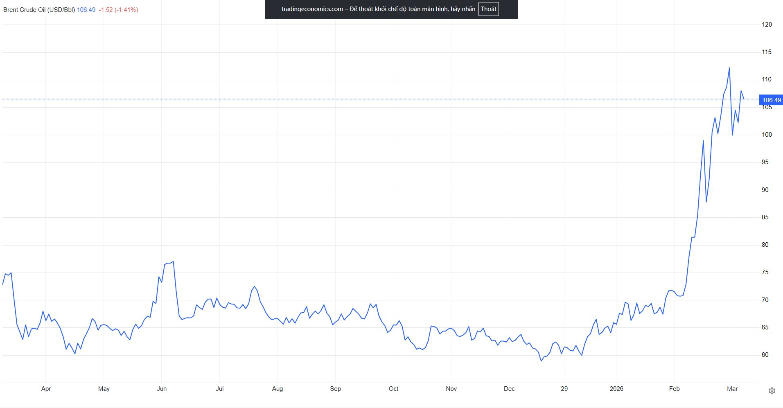The width and height of the screenshot is (783, 408).
Task: Click the Oct marker on the time axis
Action: tap(393, 389)
